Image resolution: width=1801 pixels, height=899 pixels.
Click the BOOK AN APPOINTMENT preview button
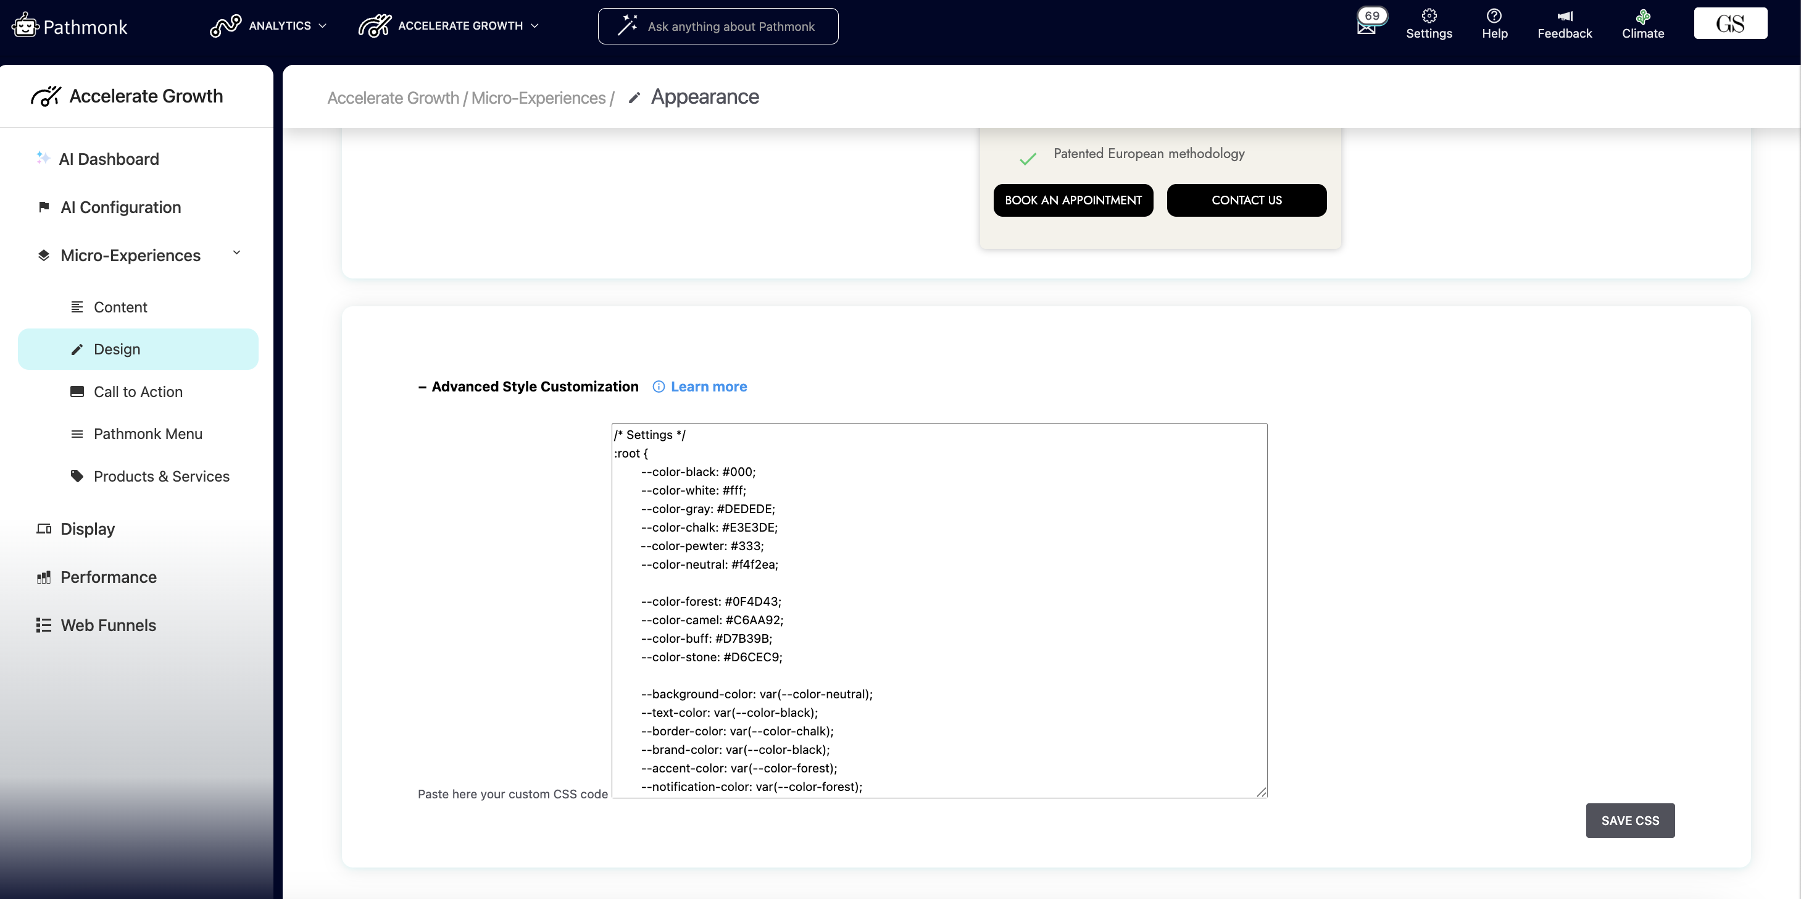(x=1073, y=200)
